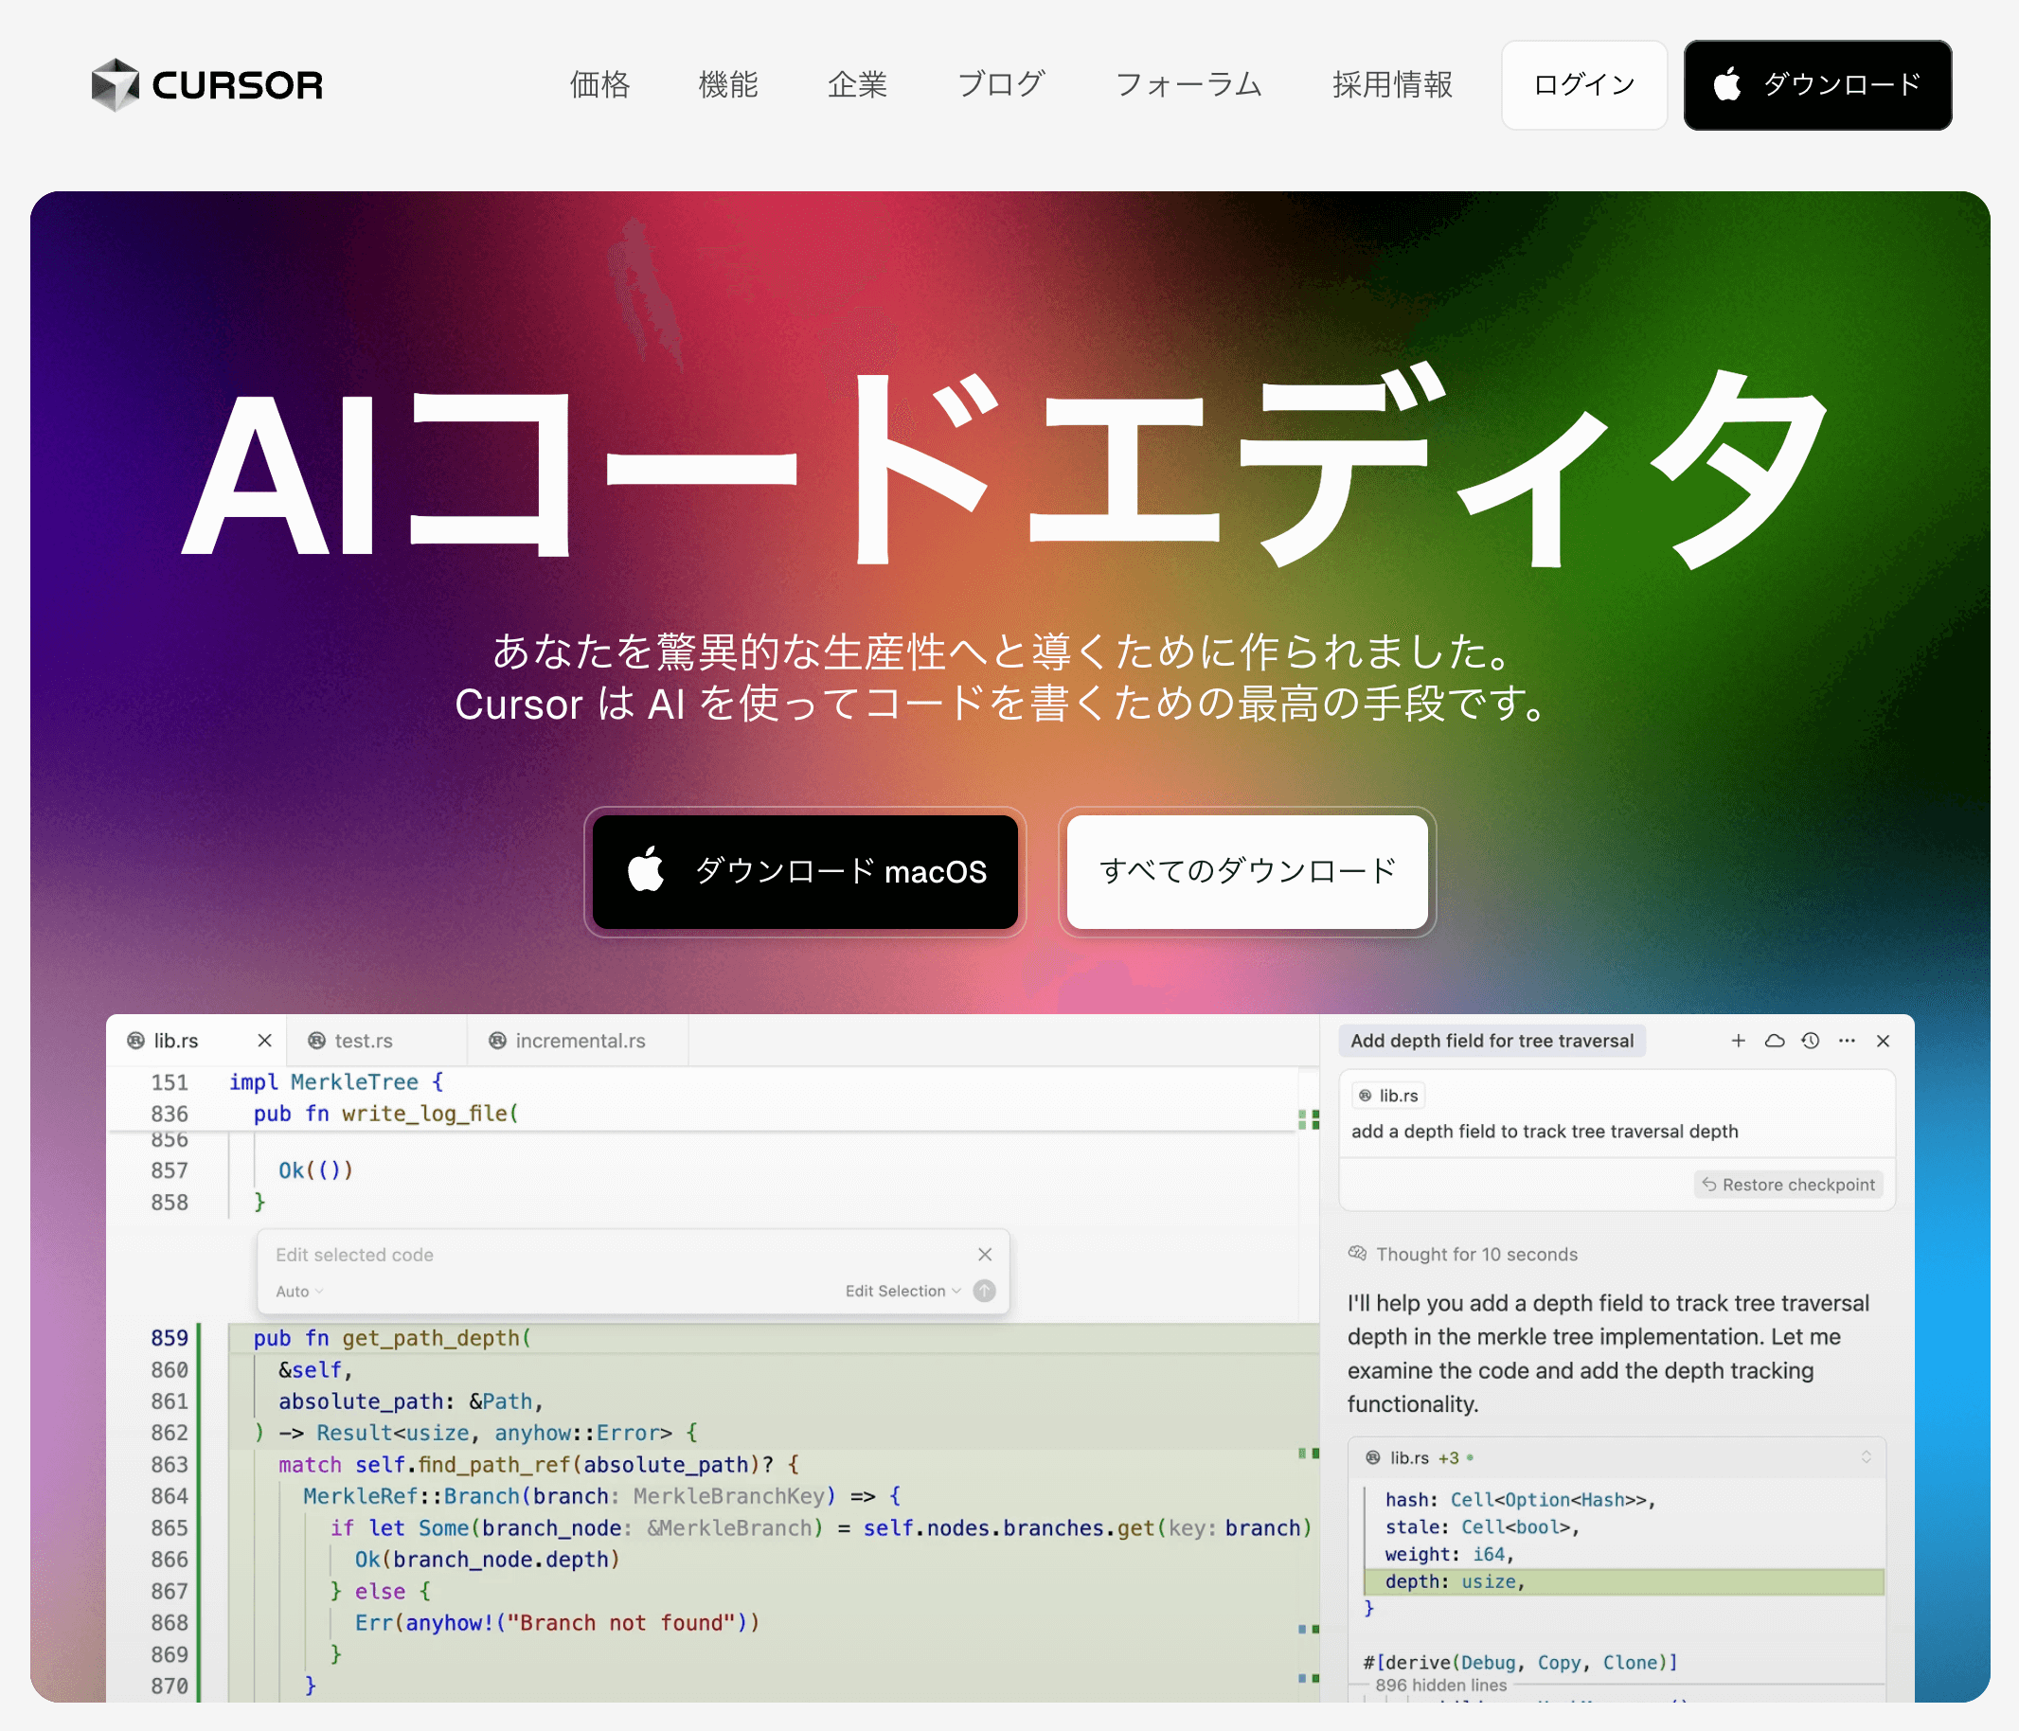The height and width of the screenshot is (1731, 2019).
Task: Start new chat with plus icon
Action: 1738,1041
